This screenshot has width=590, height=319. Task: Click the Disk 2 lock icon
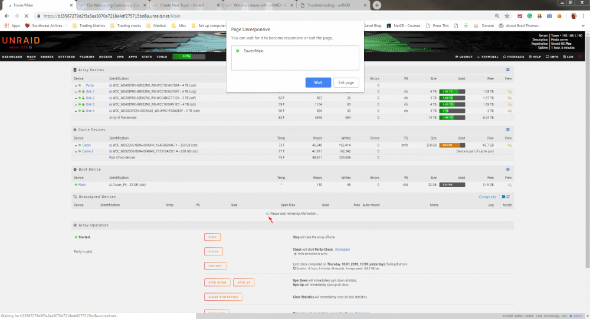pos(83,98)
